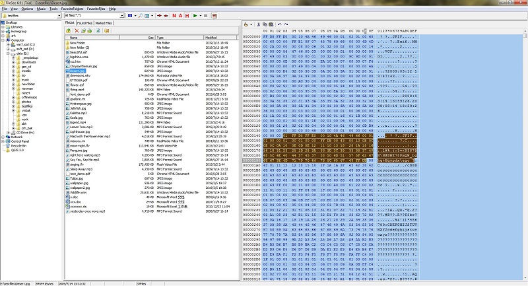Click the cut scissors icon in hex toolbar

pos(259,24)
